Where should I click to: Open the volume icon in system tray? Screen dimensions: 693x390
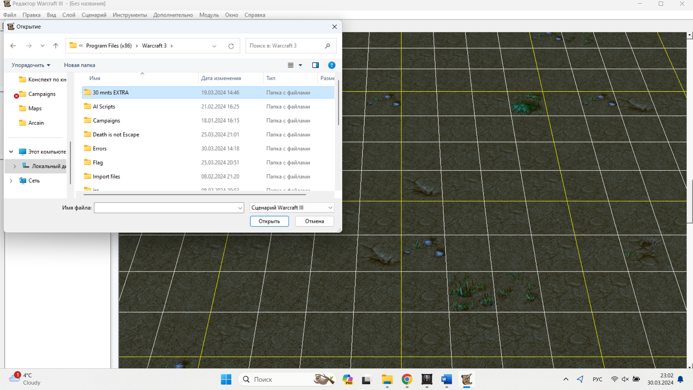coord(625,379)
